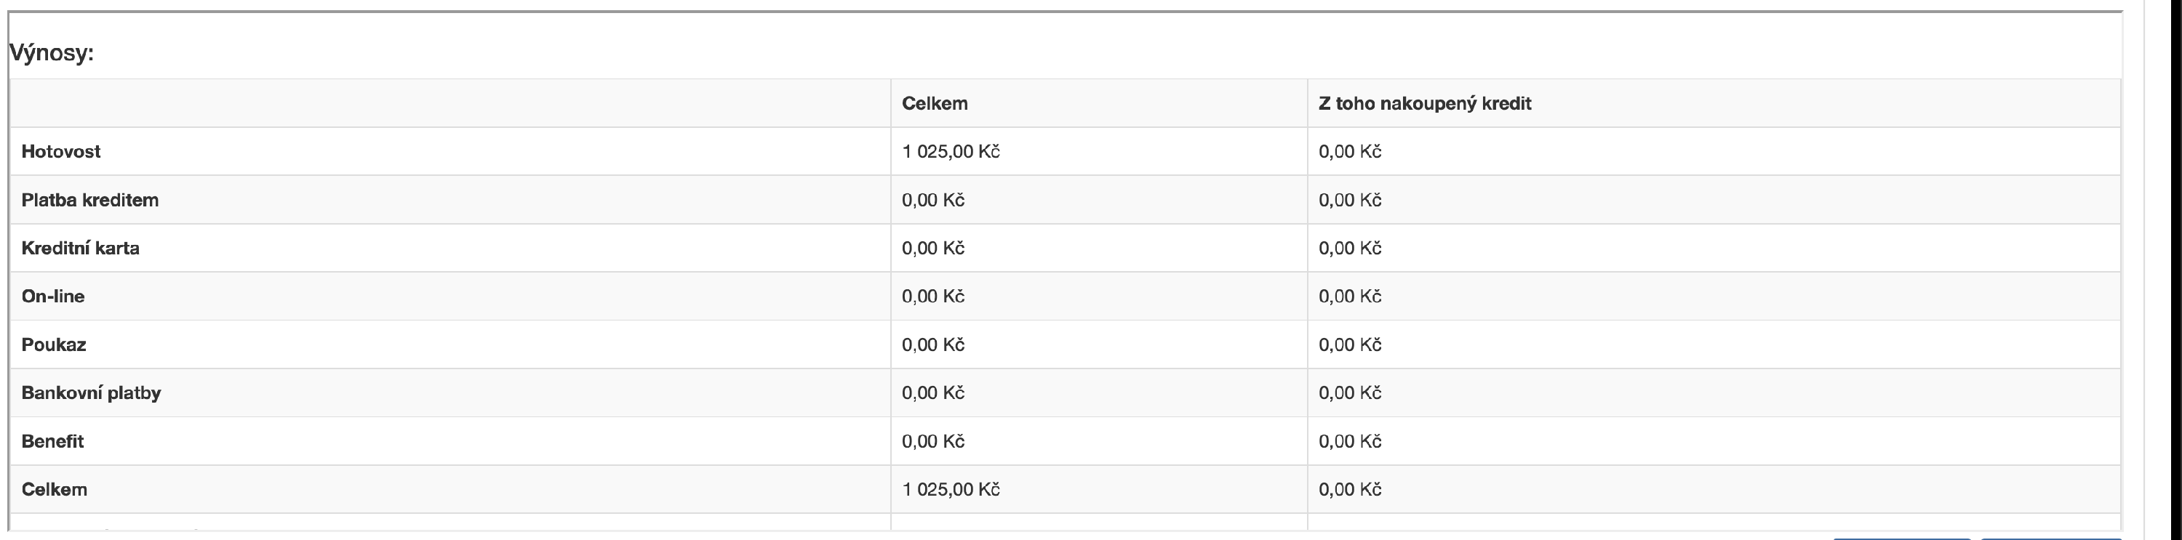Click the Z toho nakoupený kredit header
Image resolution: width=2182 pixels, height=540 pixels.
(x=1425, y=103)
